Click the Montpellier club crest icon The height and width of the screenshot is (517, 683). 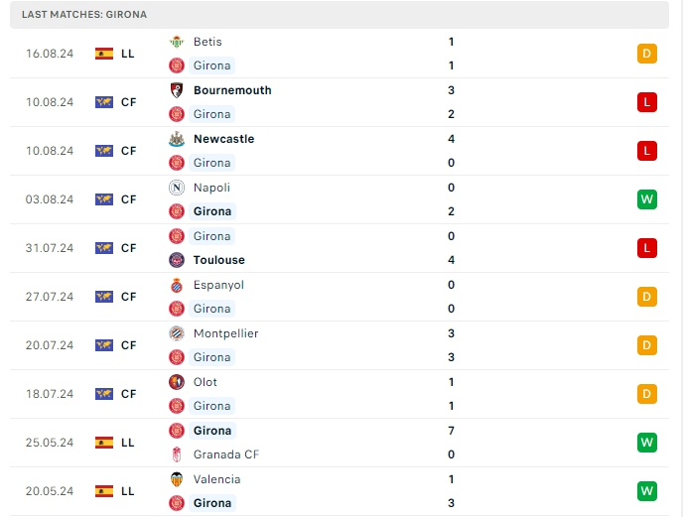pyautogui.click(x=177, y=333)
